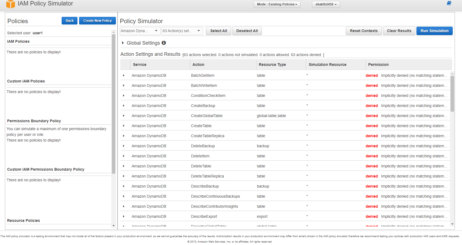The image size is (462, 245).
Task: Click the DeleteTableReplica action text
Action: [x=207, y=176]
